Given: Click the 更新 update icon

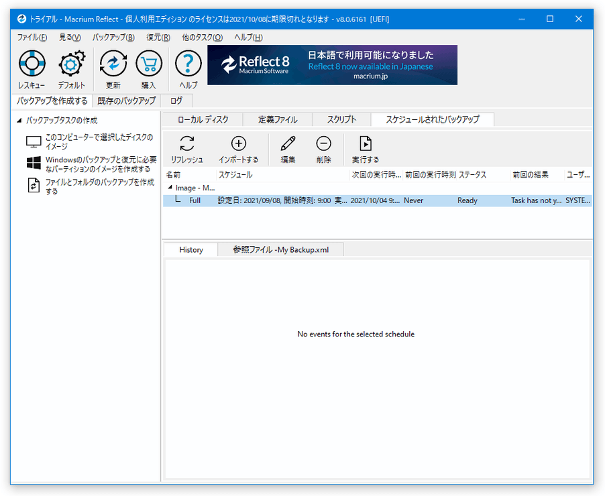Looking at the screenshot, I should [113, 64].
